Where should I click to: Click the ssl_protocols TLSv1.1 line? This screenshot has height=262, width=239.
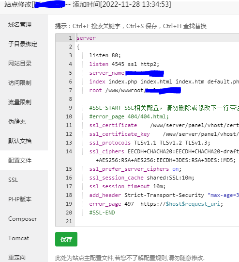point(149,143)
